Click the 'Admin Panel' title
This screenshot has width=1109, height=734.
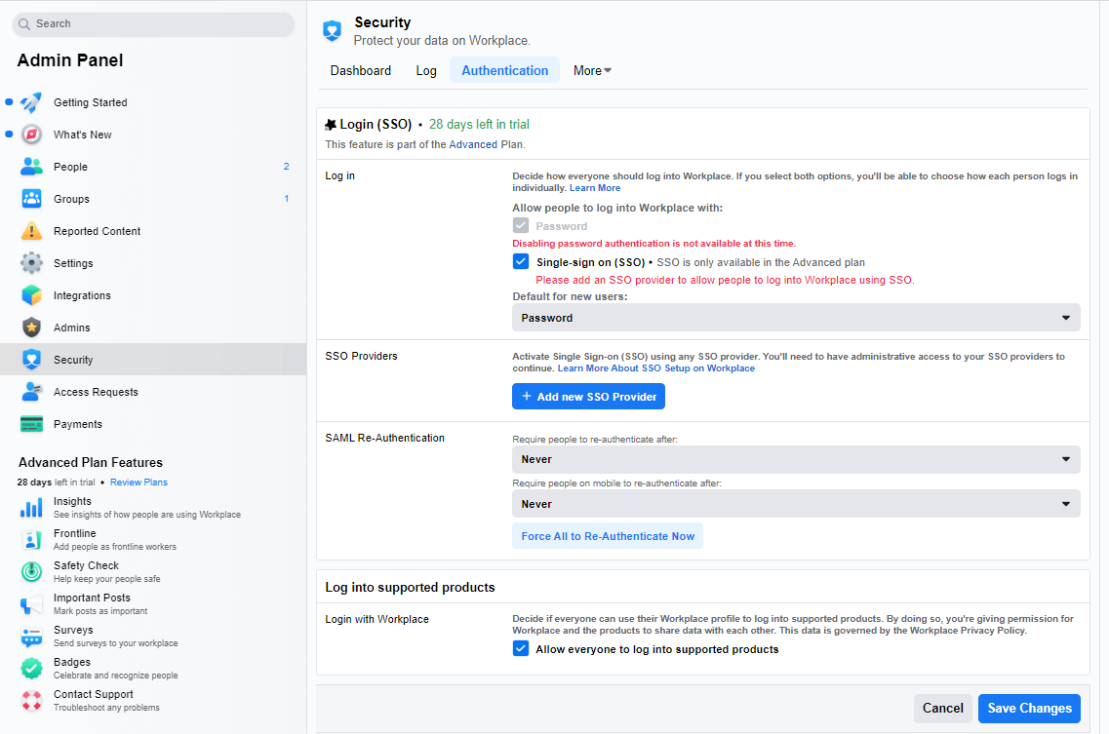(70, 60)
